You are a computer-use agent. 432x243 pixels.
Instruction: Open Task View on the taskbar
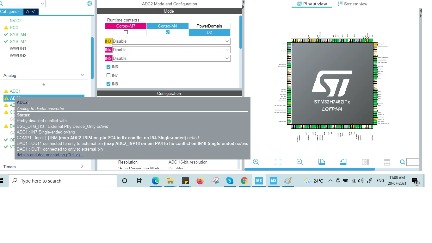coord(139,181)
